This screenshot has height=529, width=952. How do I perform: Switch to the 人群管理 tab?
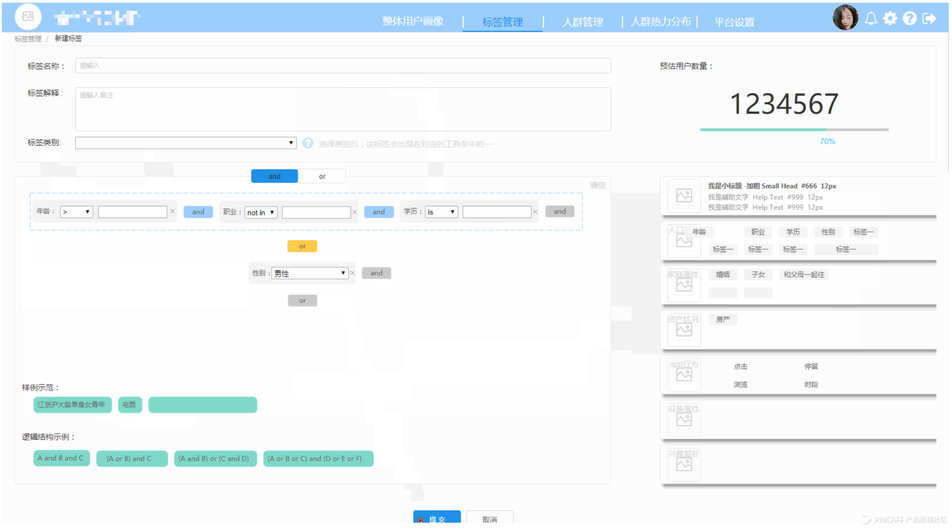click(x=583, y=22)
